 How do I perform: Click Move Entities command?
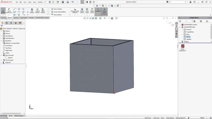[56, 15]
